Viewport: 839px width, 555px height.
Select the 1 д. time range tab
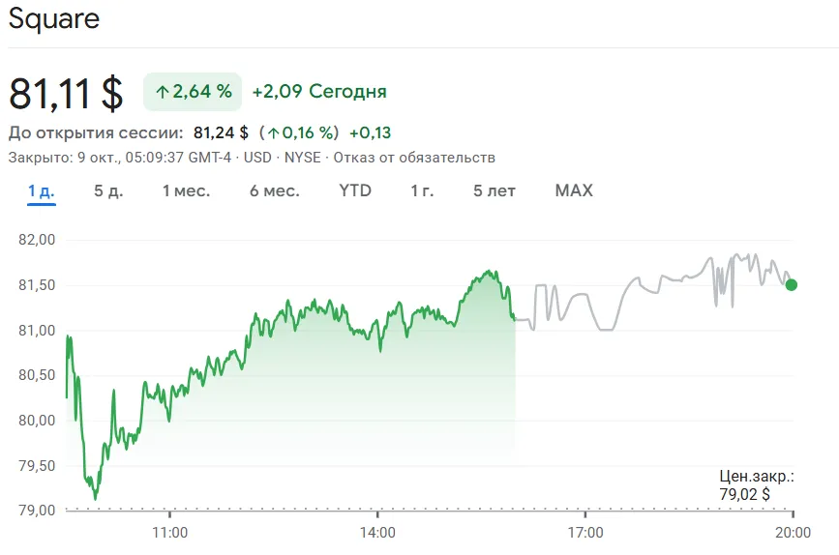tap(41, 190)
